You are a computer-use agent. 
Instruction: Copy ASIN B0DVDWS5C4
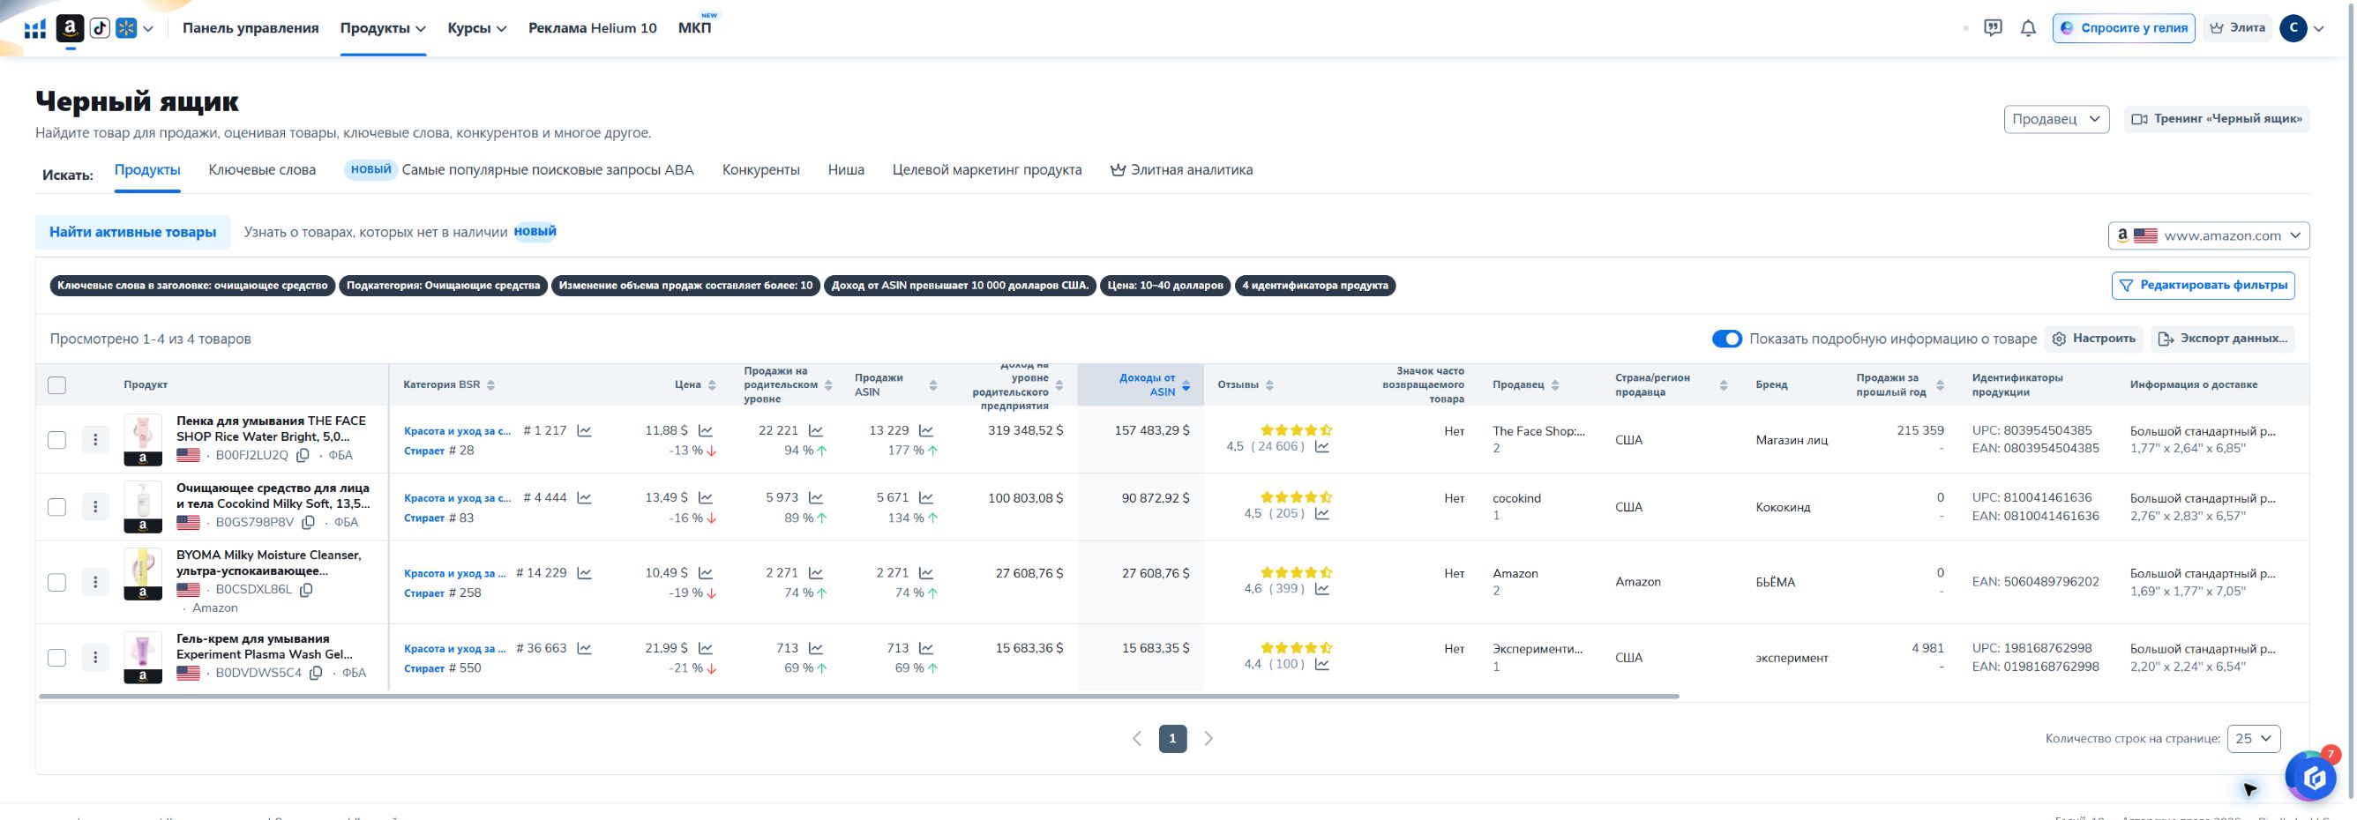pyautogui.click(x=316, y=673)
